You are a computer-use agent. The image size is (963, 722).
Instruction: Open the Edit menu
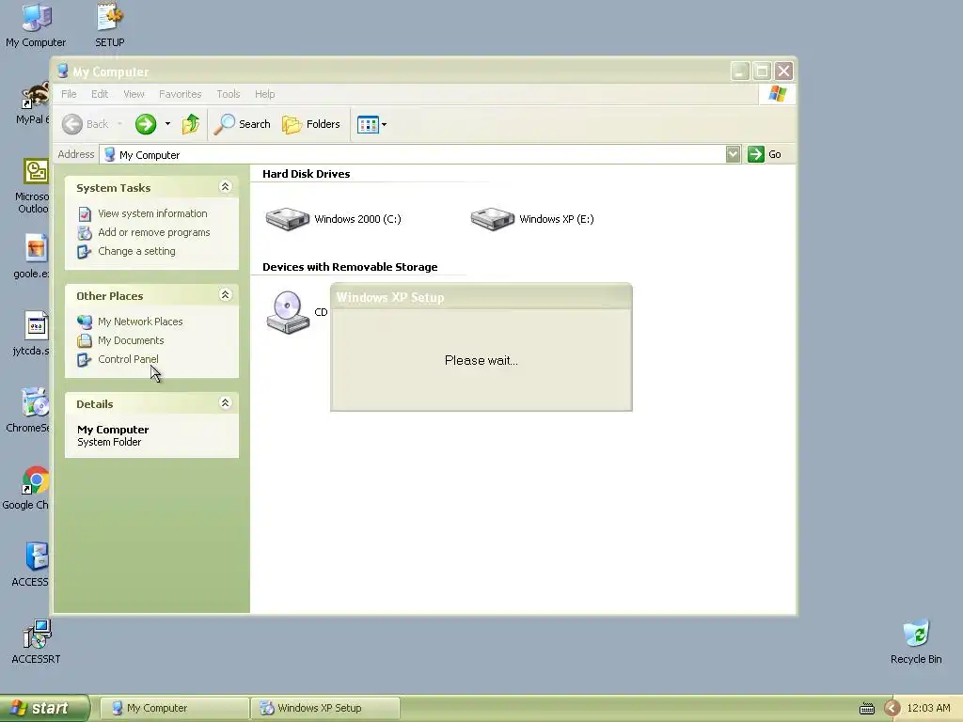[100, 94]
